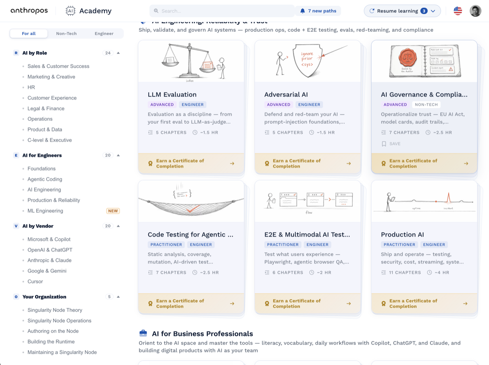Image resolution: width=489 pixels, height=365 pixels.
Task: Collapse the AI by Role section
Action: tap(118, 53)
